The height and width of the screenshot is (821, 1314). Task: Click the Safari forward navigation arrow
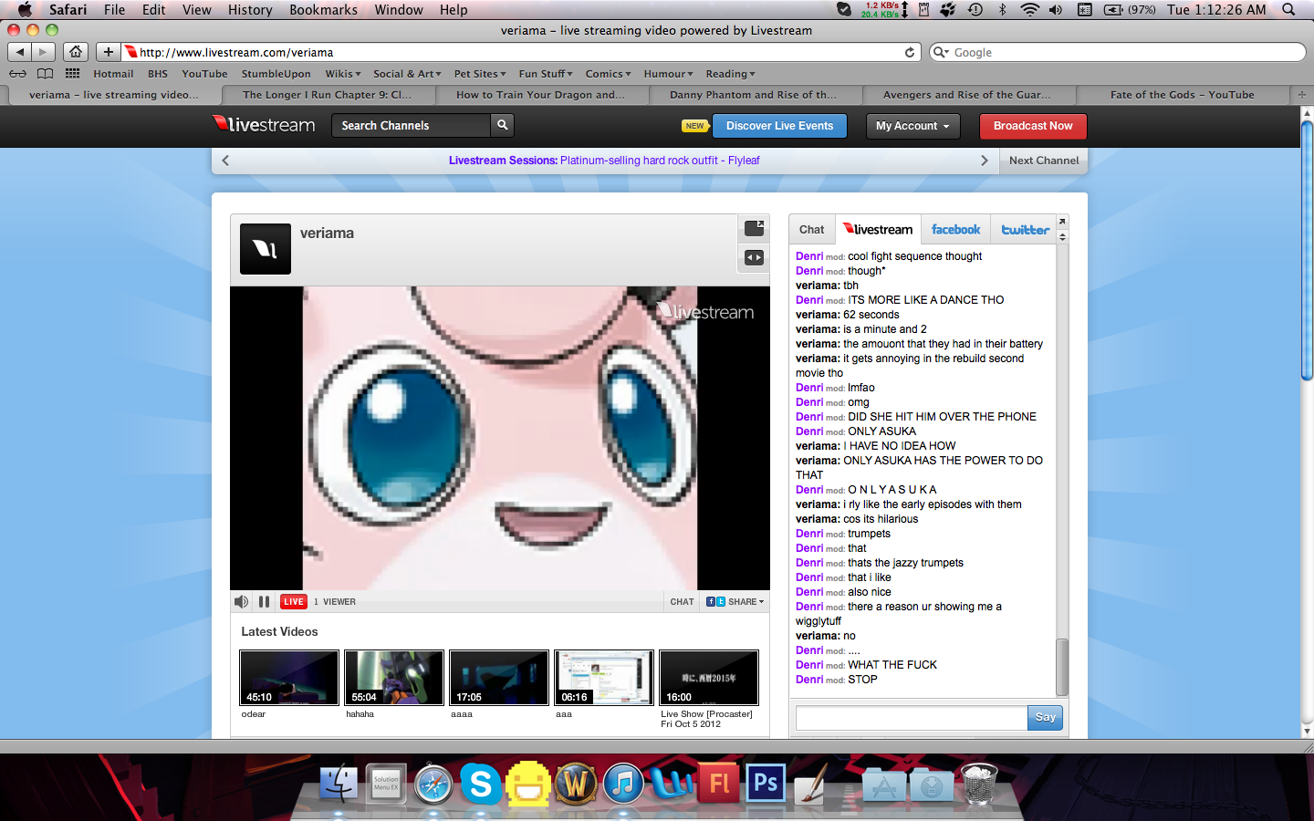tap(43, 52)
